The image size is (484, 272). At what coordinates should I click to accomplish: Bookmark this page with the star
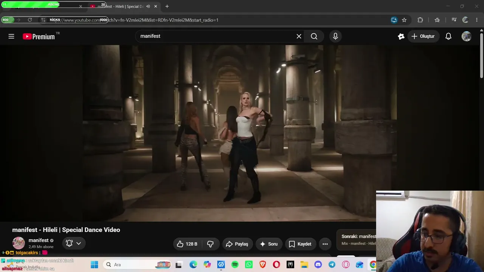tap(404, 20)
